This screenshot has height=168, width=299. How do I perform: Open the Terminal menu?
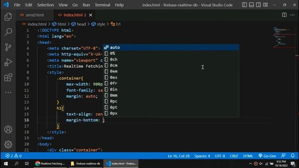[102, 5]
